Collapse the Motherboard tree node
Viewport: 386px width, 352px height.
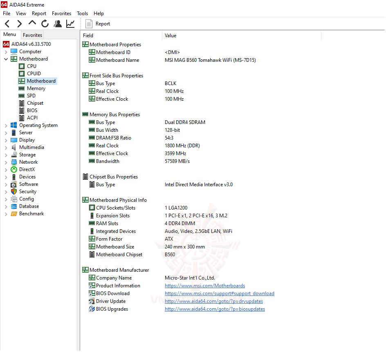pyautogui.click(x=6, y=59)
